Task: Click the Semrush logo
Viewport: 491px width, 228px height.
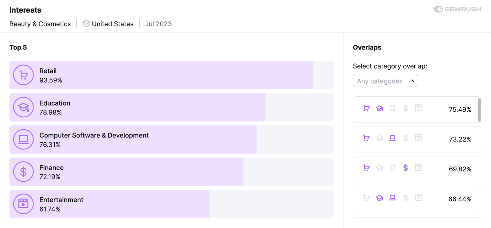Action: click(x=456, y=9)
